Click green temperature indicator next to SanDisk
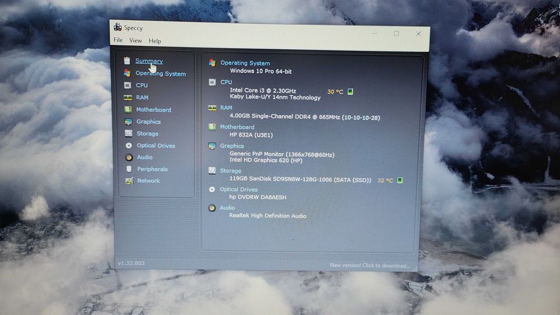The image size is (560, 315). click(x=400, y=180)
